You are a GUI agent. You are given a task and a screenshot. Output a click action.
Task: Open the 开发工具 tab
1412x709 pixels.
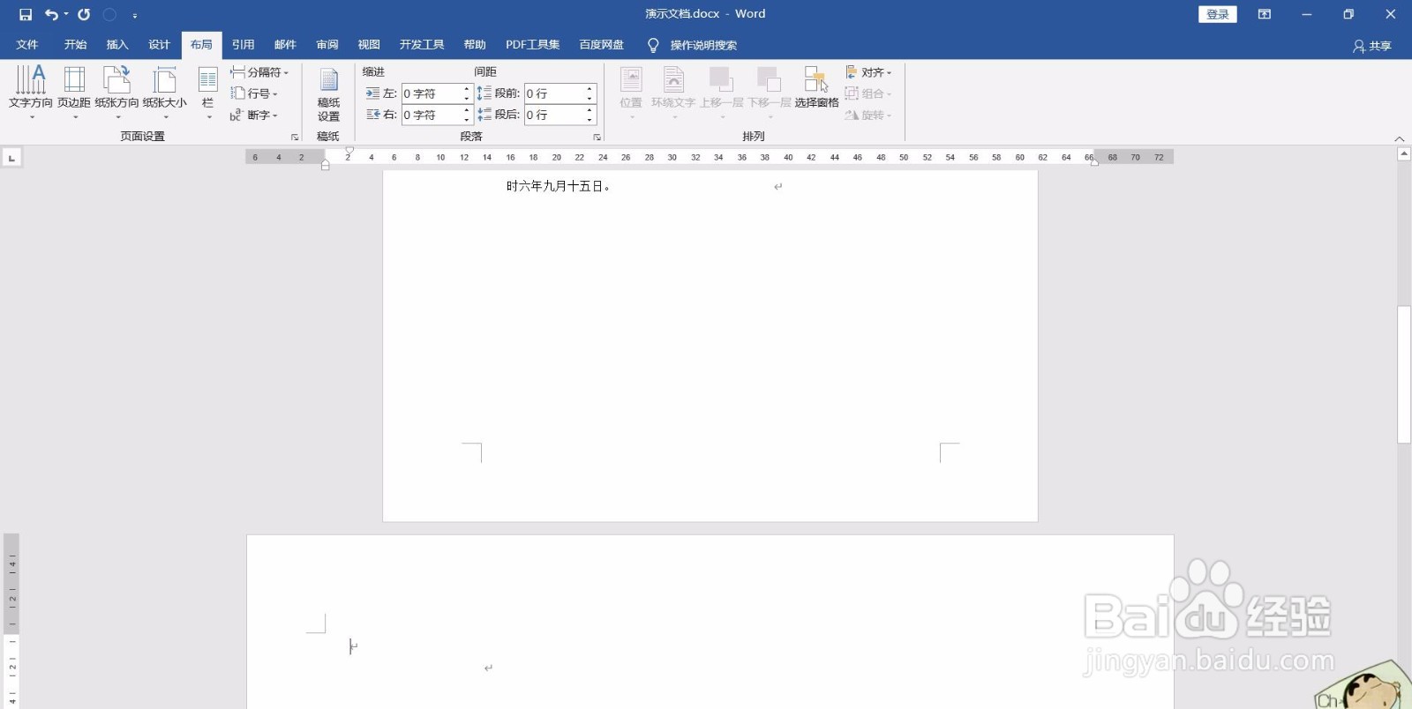[422, 45]
